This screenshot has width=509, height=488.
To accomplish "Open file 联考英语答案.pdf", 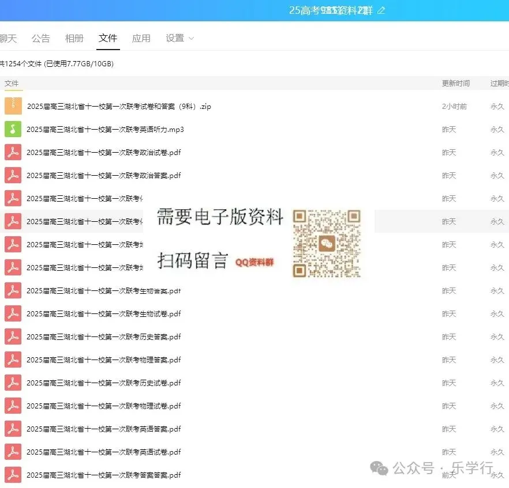I will (103, 429).
